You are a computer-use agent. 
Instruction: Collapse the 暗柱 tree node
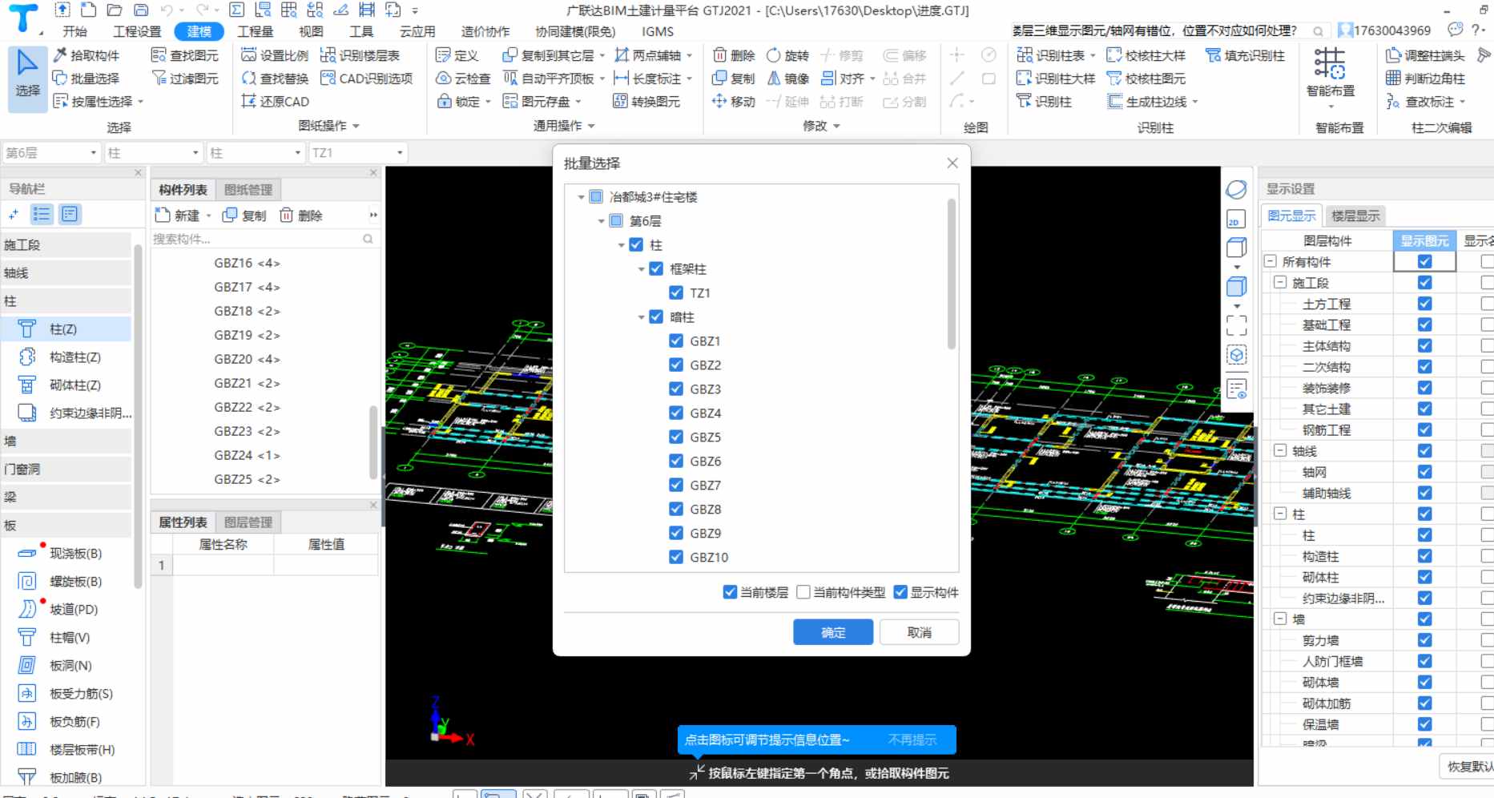tap(642, 317)
